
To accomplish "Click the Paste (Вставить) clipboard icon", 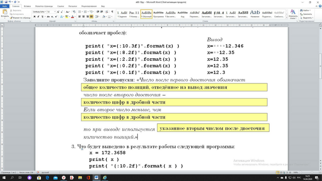I will [x=5, y=13].
